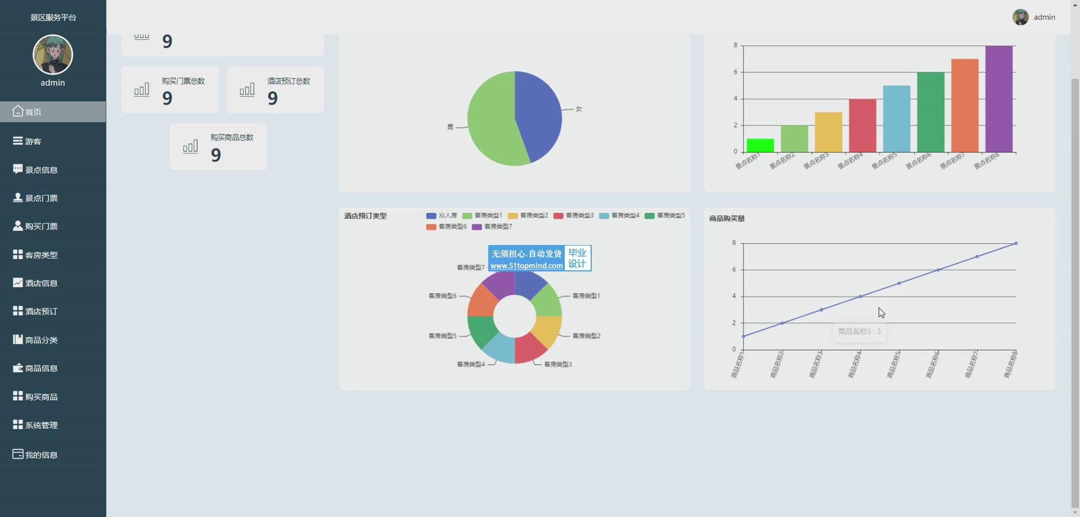Viewport: 1080px width, 517px height.
Task: Click the 酒店预订总数 statistics card
Action: tap(275, 90)
